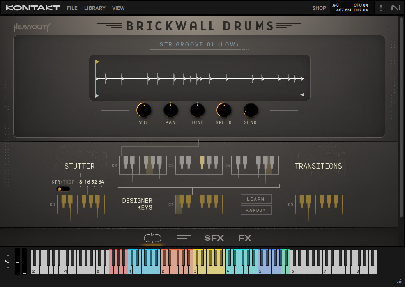This screenshot has height=287, width=405.
Task: Open the LIBRARY menu
Action: click(94, 8)
